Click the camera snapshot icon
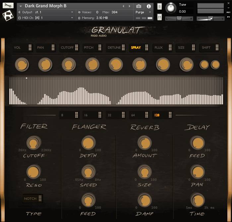The height and width of the screenshot is (222, 232). point(139,6)
